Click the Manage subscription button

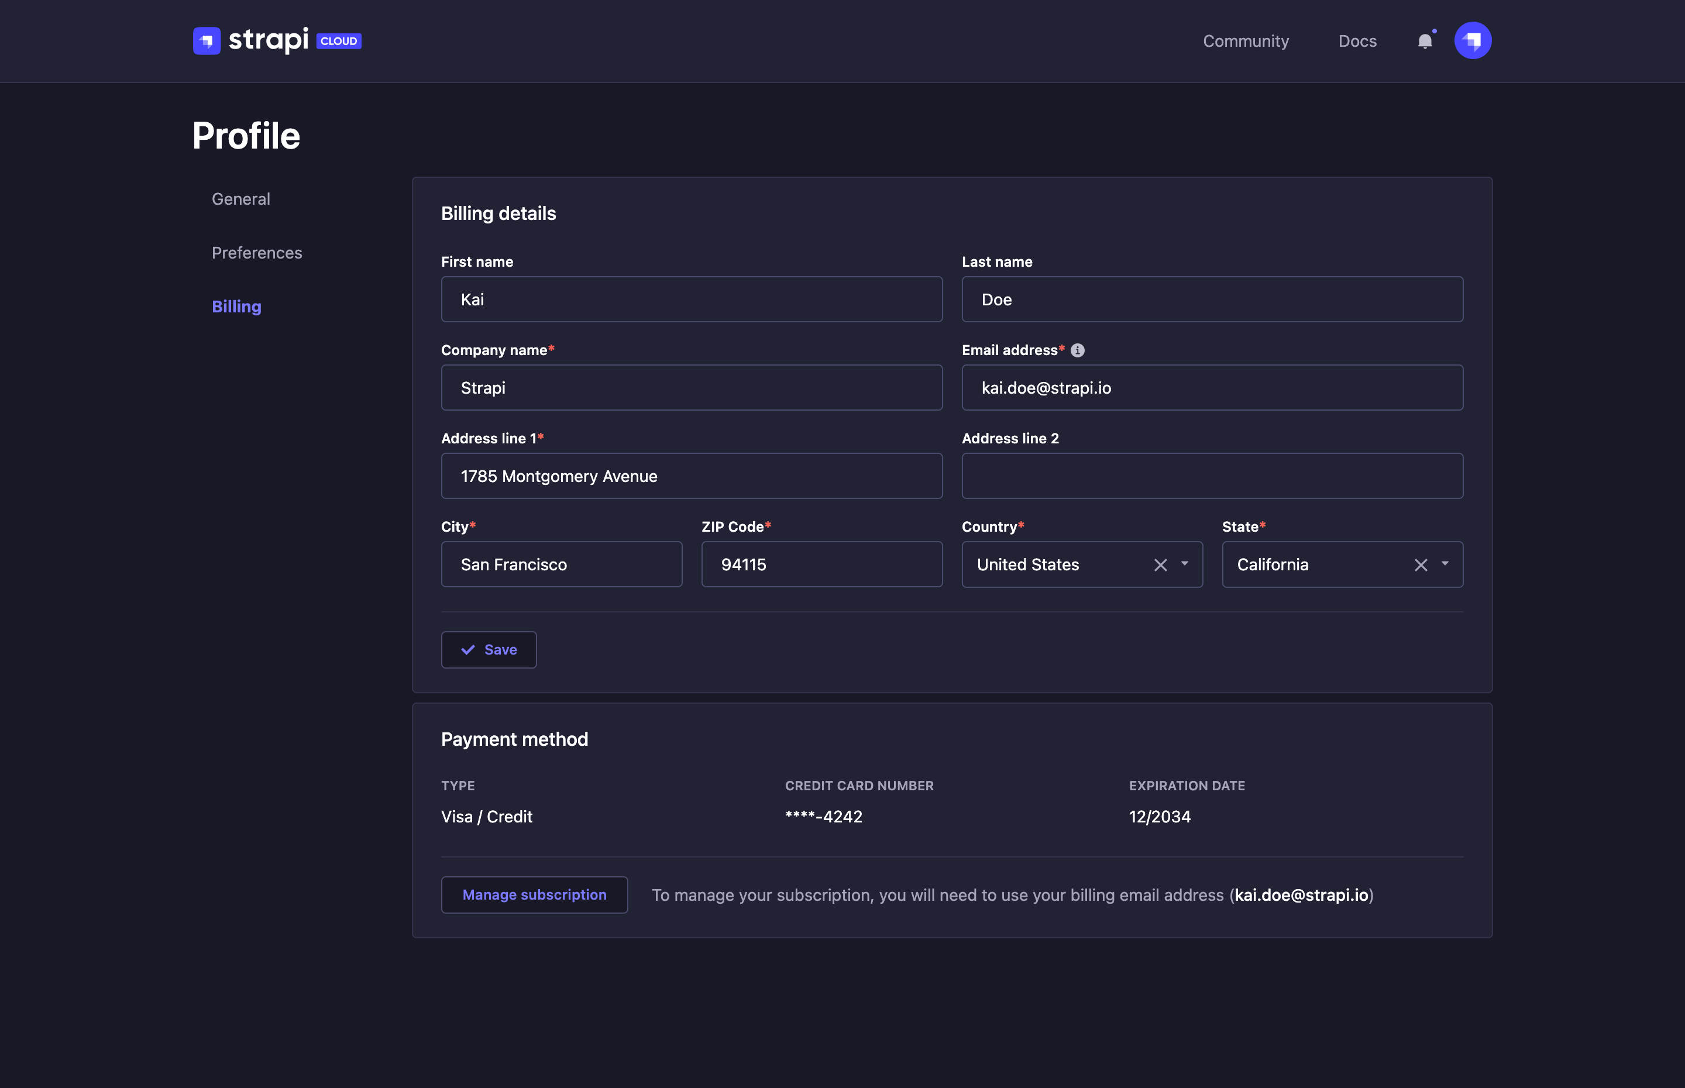pyautogui.click(x=534, y=894)
